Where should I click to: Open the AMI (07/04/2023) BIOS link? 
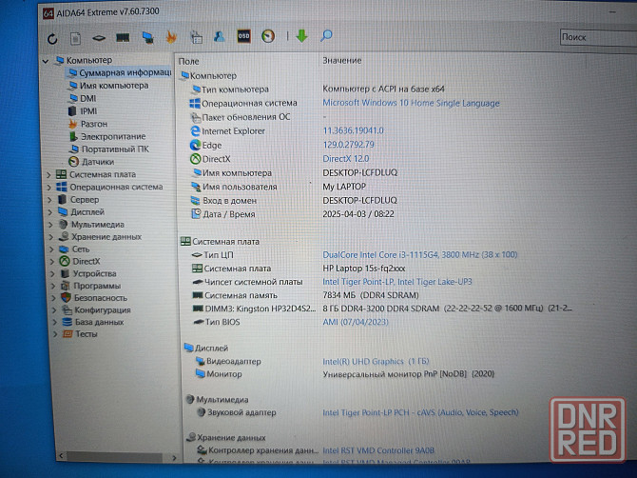pos(355,322)
